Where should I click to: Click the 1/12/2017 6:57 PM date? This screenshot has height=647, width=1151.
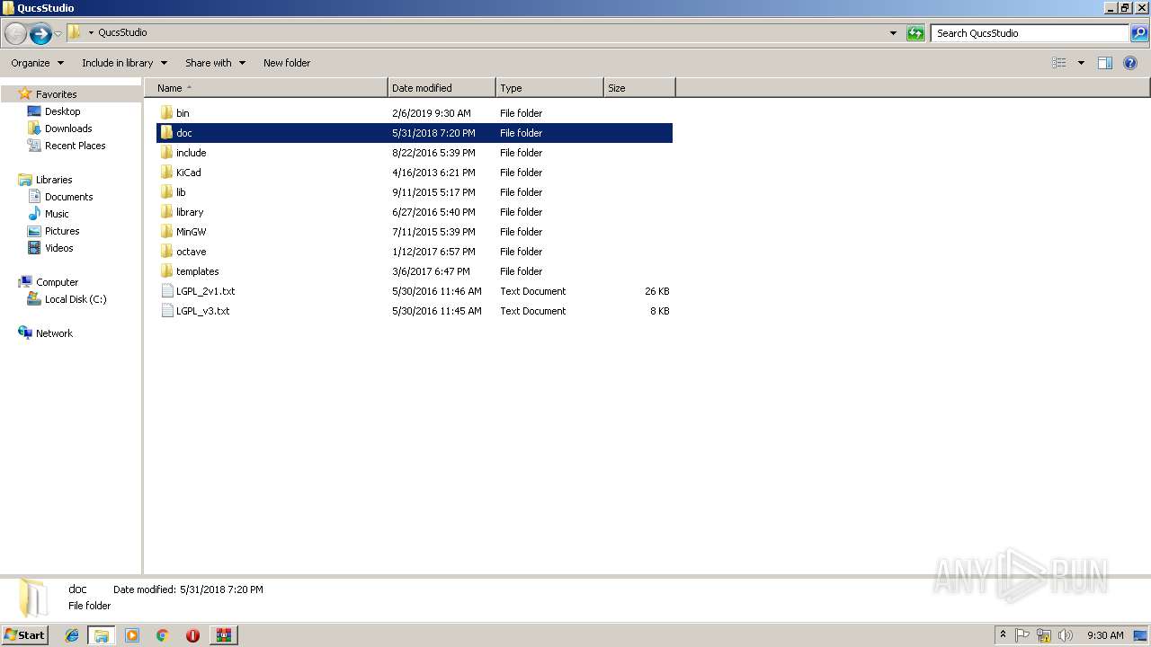[x=433, y=252]
